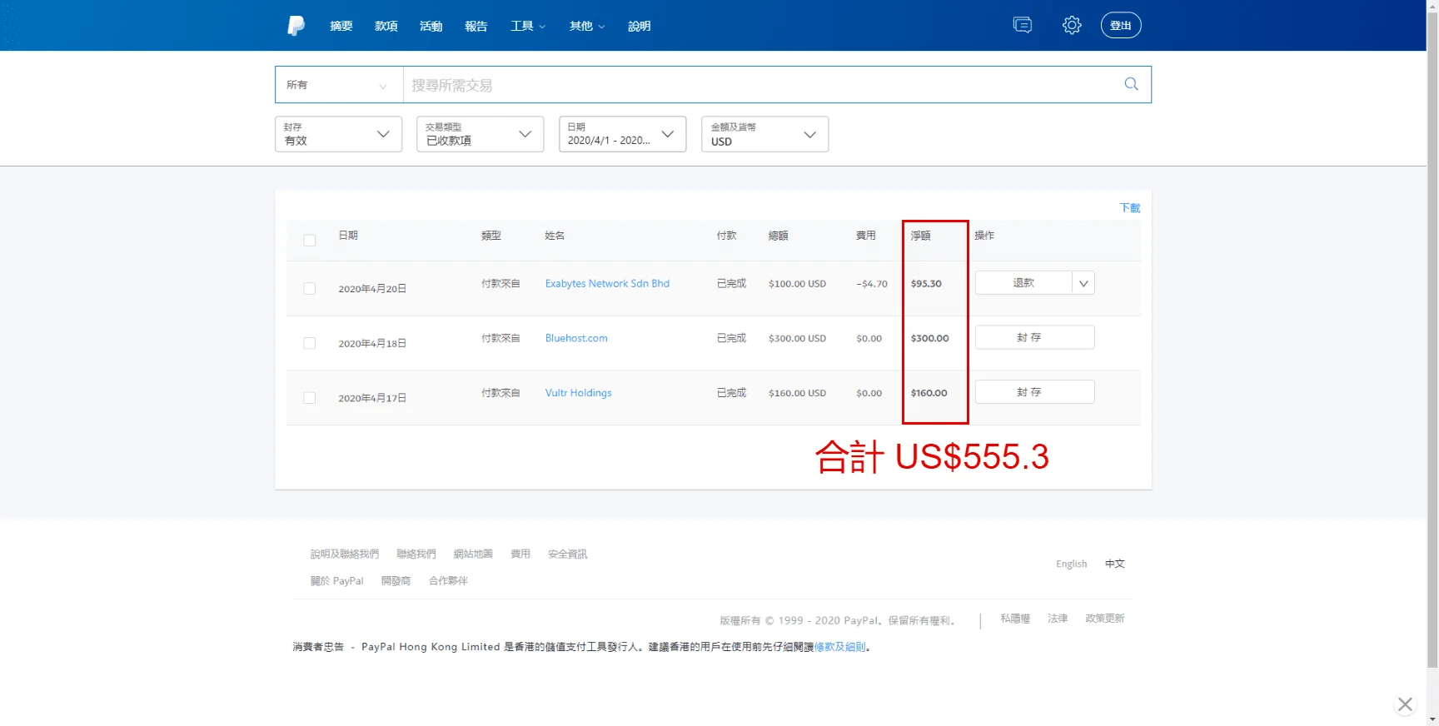
Task: Open footer link 開發商
Action: [x=396, y=581]
